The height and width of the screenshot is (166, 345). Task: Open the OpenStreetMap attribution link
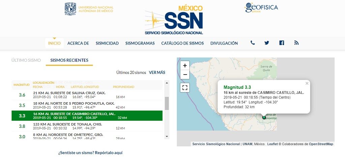point(321,144)
